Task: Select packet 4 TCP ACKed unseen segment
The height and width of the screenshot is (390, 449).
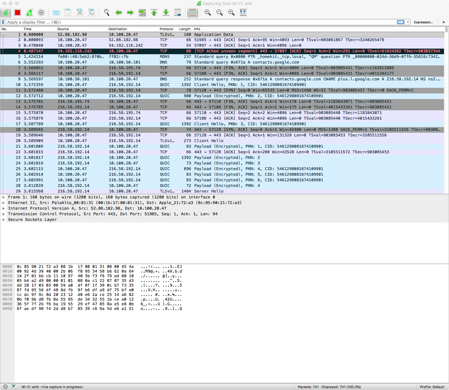Action: (x=222, y=51)
